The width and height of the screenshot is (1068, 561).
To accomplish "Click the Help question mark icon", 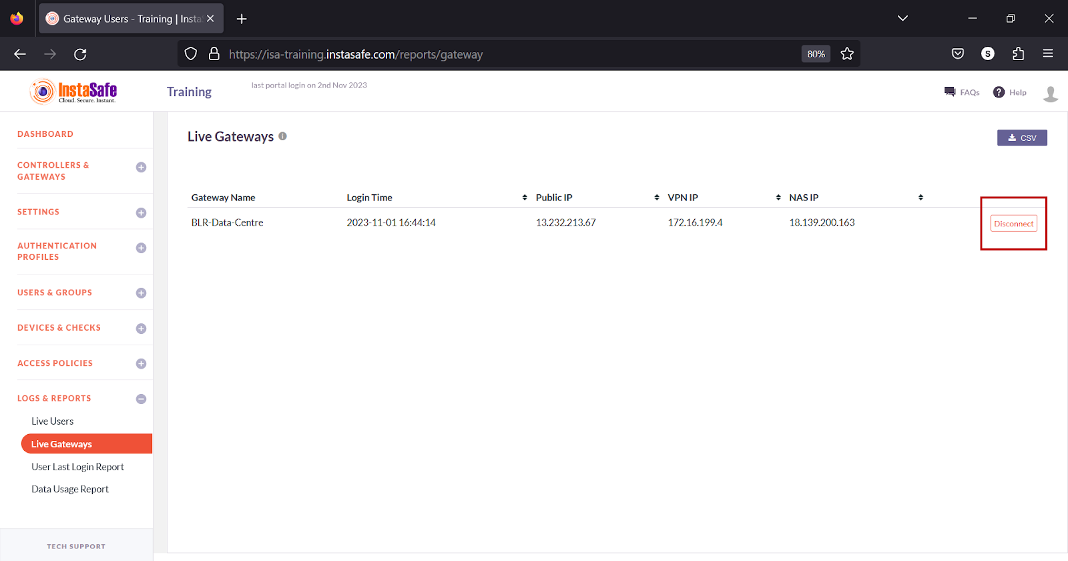I will 999,92.
